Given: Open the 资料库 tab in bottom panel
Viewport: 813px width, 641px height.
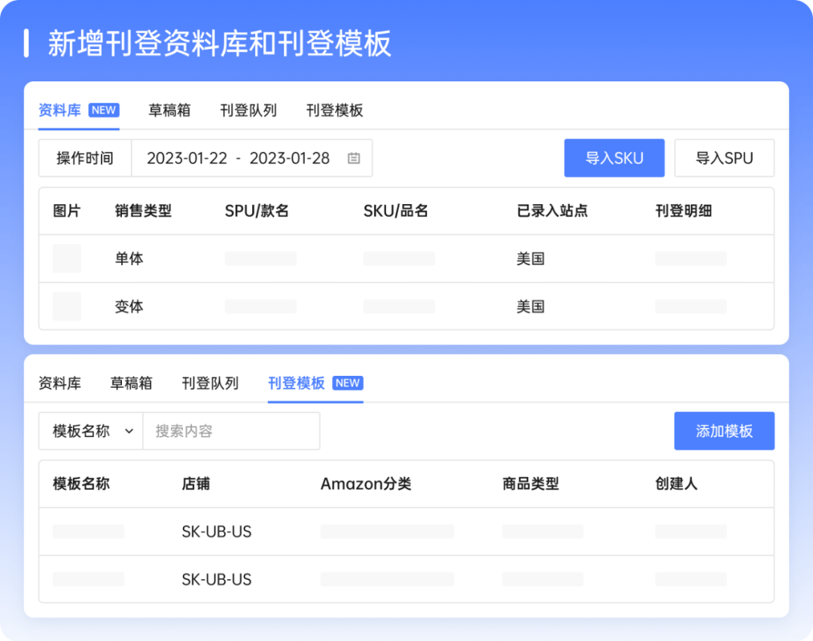Looking at the screenshot, I should pyautogui.click(x=59, y=383).
